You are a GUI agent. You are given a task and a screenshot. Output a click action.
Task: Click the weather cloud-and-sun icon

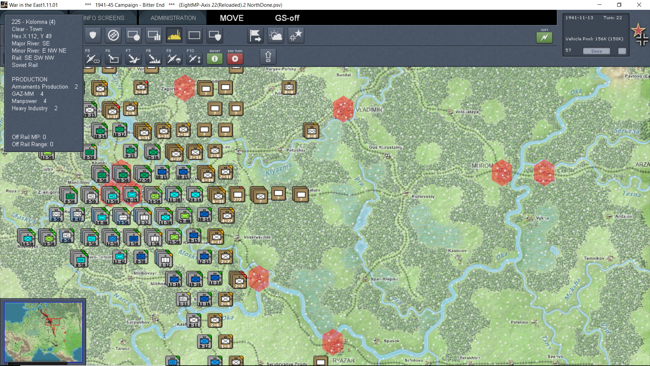[276, 36]
